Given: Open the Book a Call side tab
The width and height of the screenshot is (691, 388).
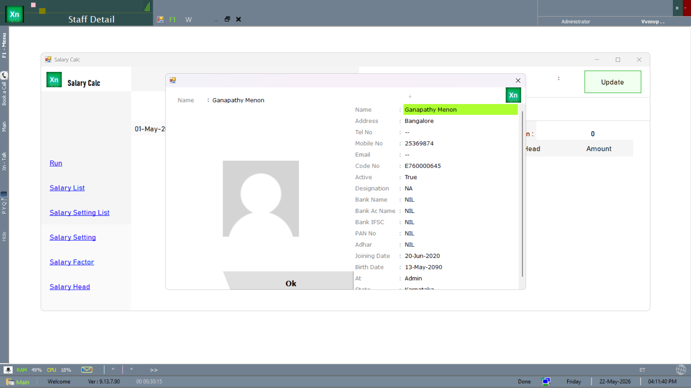Looking at the screenshot, I should (4, 93).
